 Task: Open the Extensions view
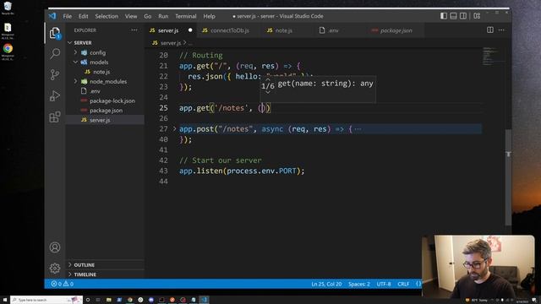point(55,117)
